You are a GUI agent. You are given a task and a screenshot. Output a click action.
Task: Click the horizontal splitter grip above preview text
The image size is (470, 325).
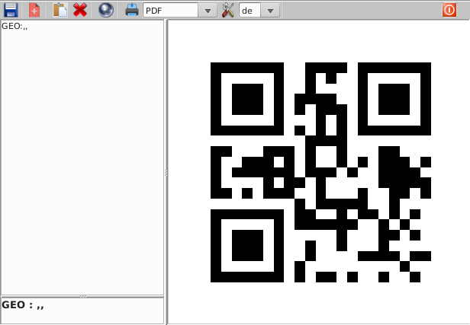click(x=83, y=296)
